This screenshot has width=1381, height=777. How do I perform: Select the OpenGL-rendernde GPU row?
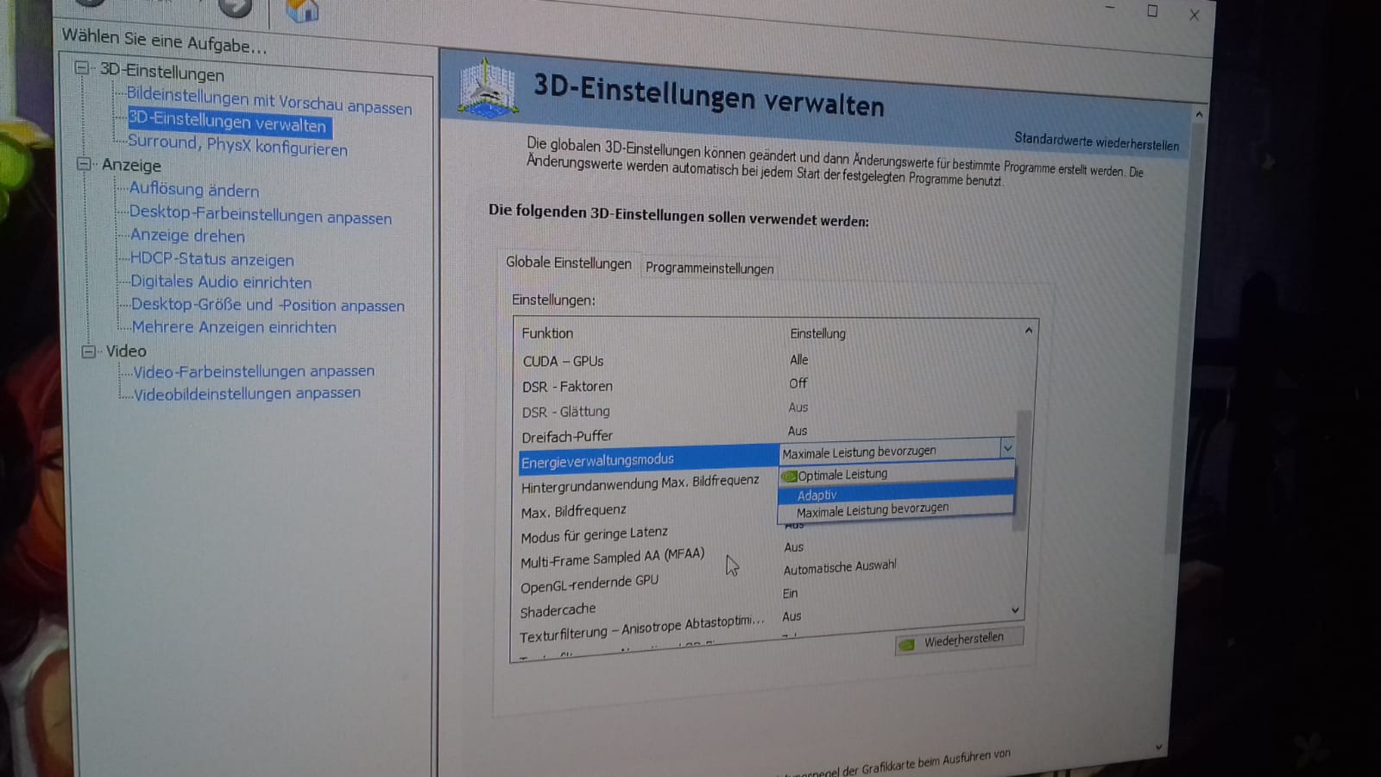coord(589,584)
